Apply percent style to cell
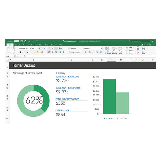The width and height of the screenshot is (161, 161). coord(90,52)
